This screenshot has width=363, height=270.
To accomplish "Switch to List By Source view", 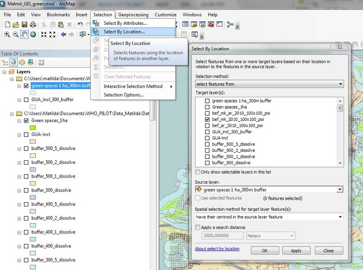I will [x=13, y=62].
